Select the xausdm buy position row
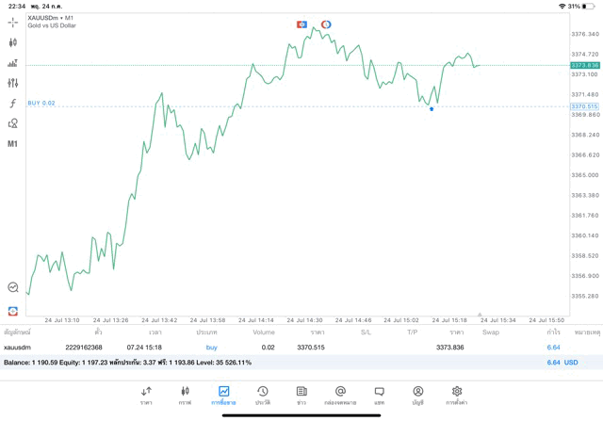 (x=283, y=348)
